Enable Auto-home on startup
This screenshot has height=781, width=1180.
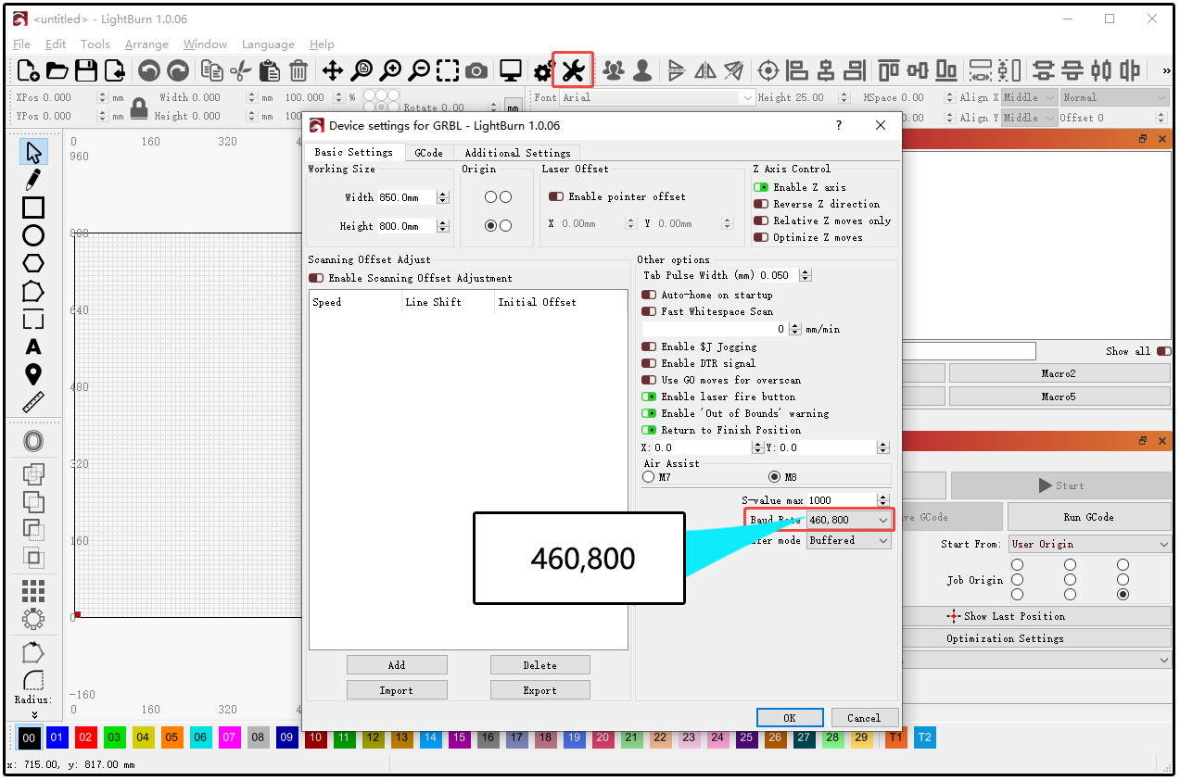(x=649, y=295)
